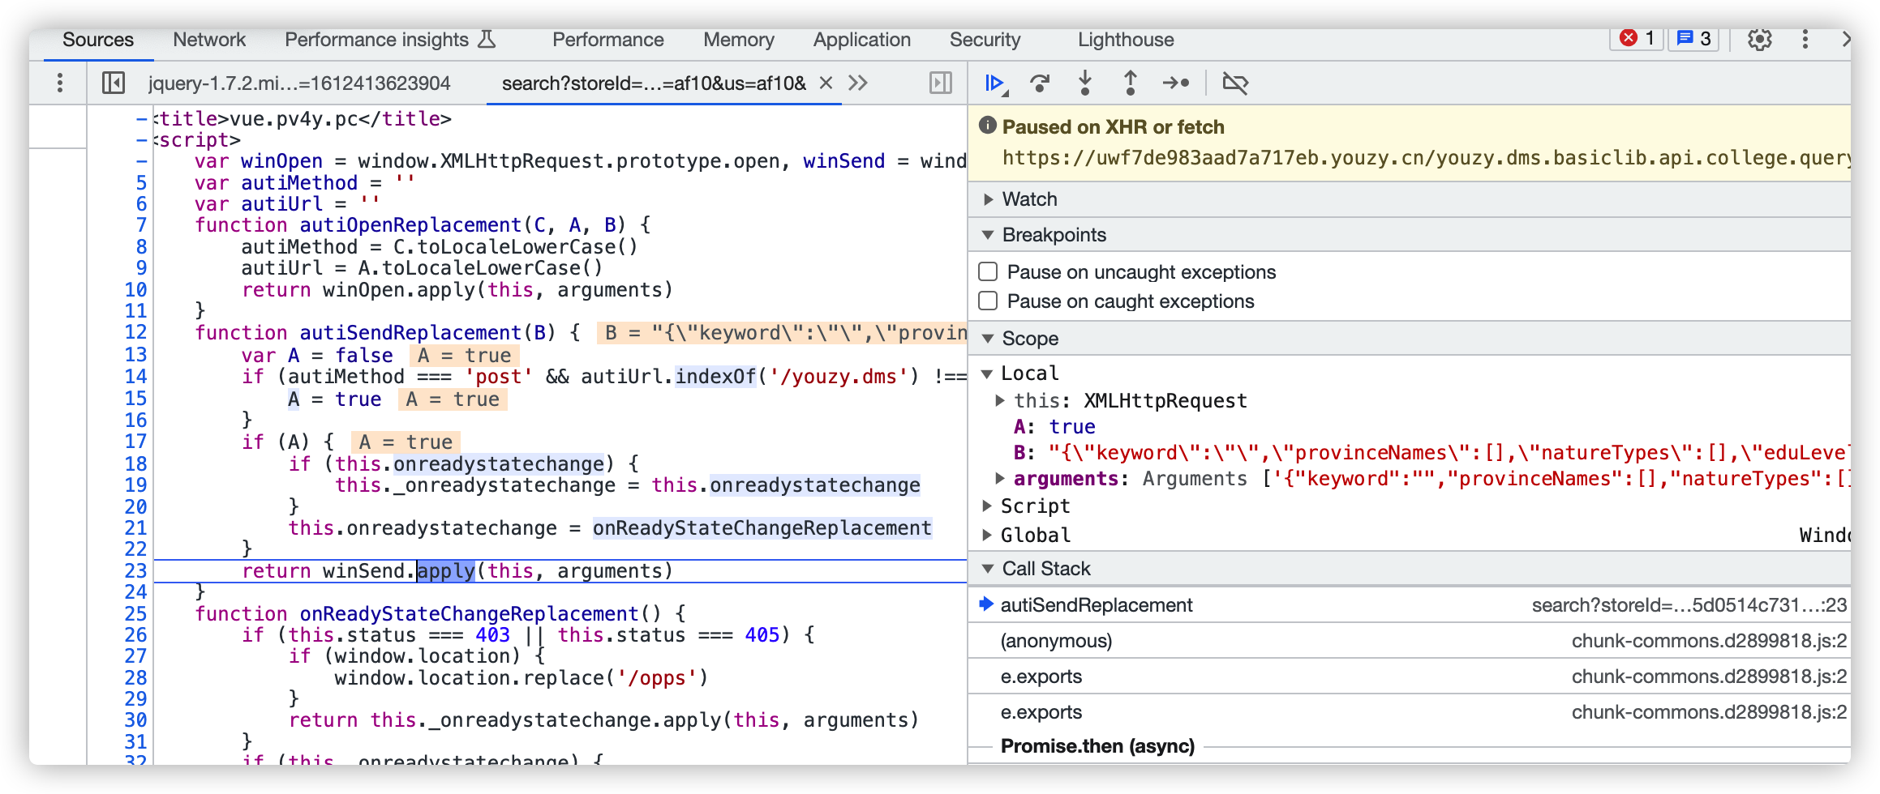Close the search?storeId file tab
Screen dimensions: 1880x794
(x=826, y=83)
